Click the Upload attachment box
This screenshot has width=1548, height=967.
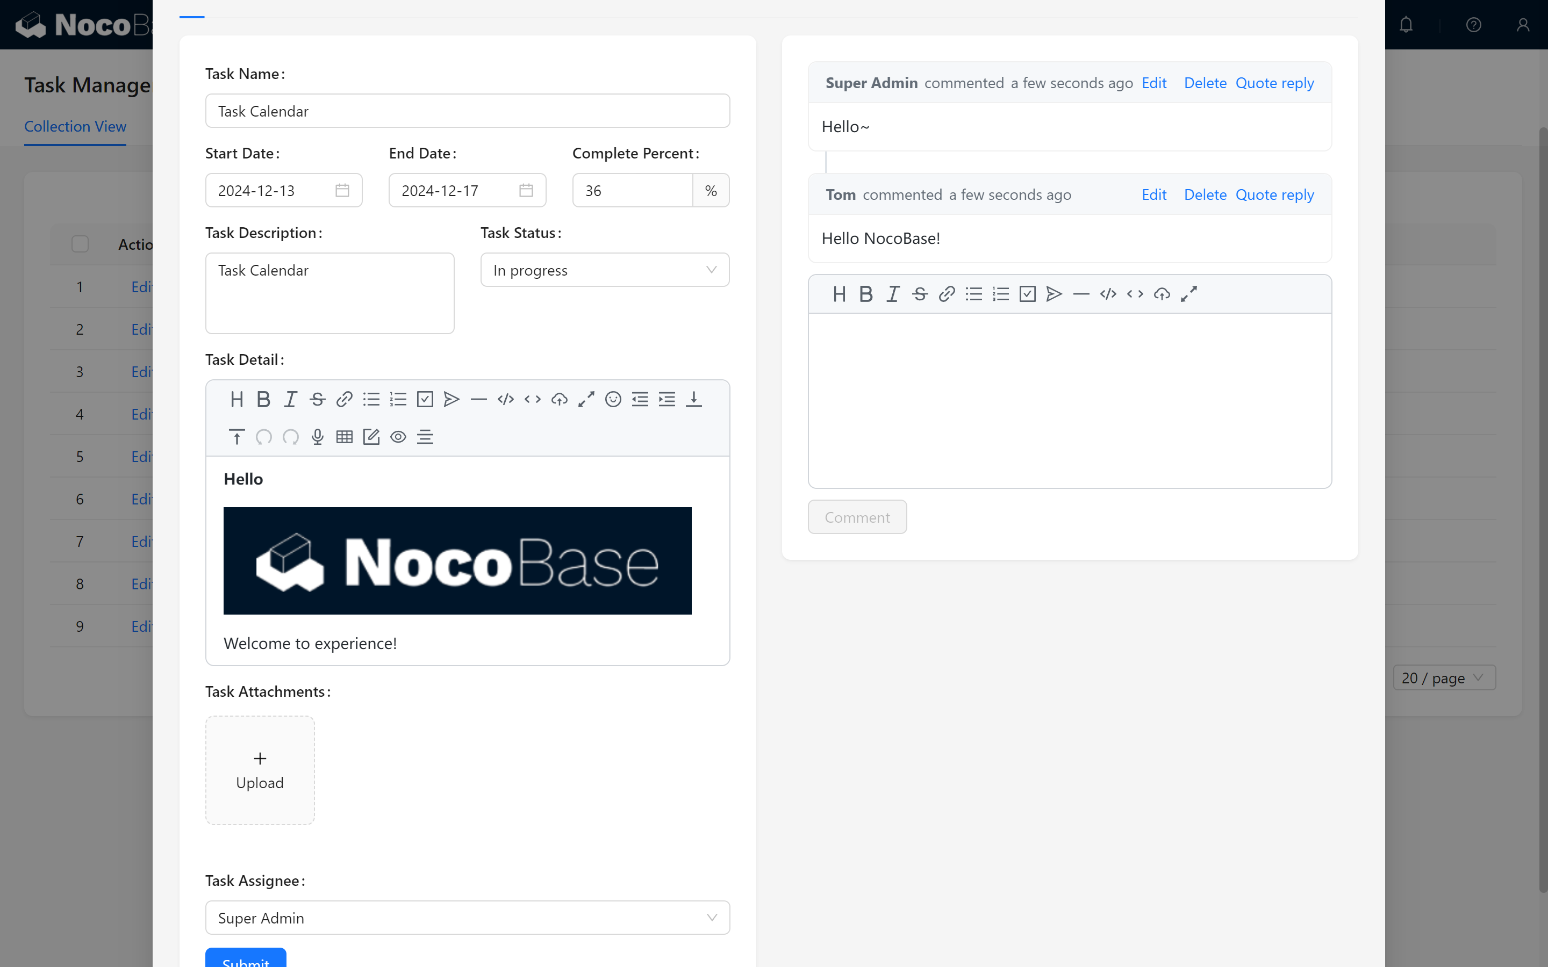260,770
